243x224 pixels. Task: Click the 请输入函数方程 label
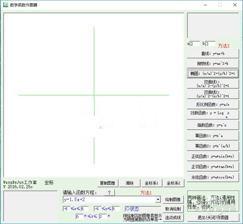coord(80,193)
